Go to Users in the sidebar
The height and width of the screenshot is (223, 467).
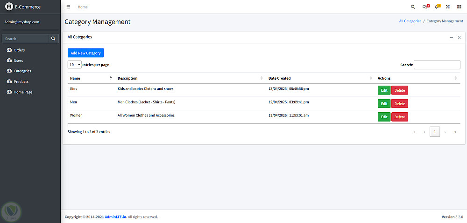[x=18, y=61]
